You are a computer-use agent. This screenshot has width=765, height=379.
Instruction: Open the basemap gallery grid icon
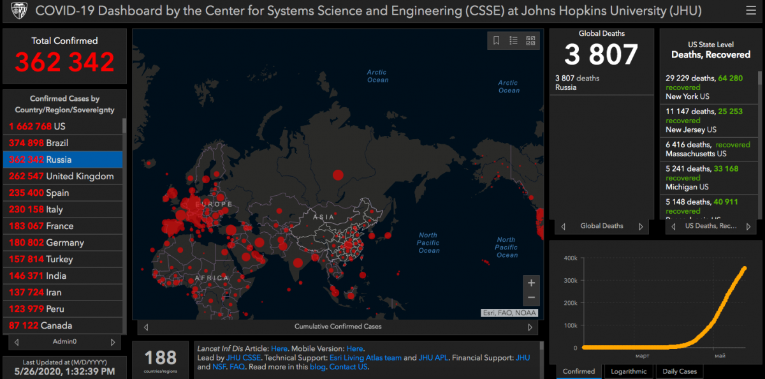530,41
